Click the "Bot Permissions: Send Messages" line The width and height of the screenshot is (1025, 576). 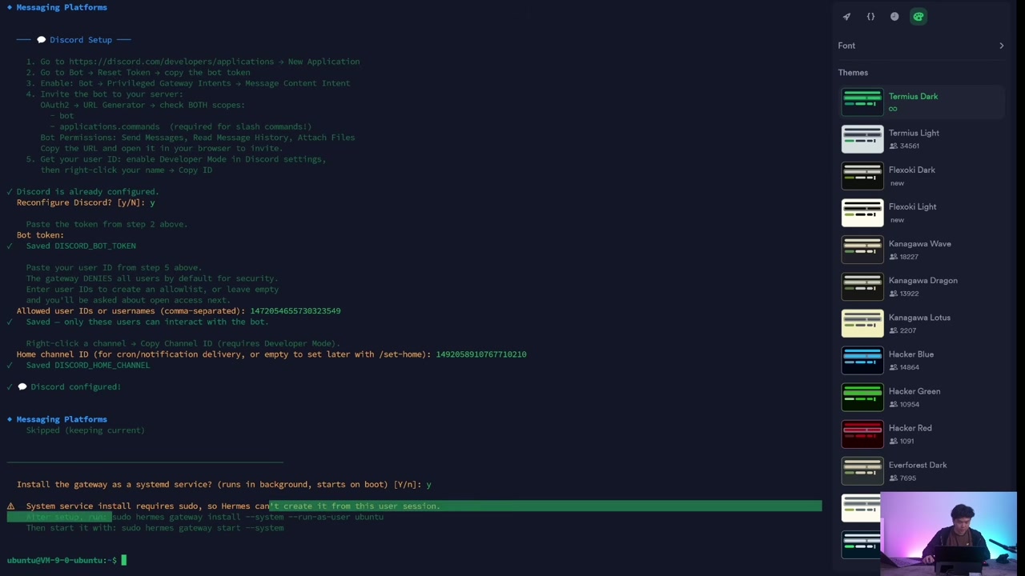tap(198, 138)
